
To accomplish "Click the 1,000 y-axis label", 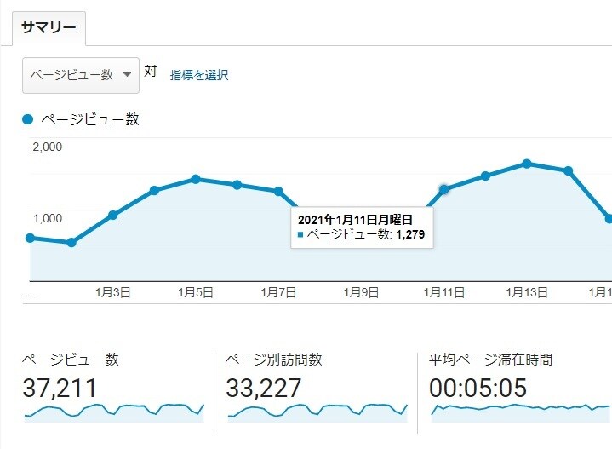I will click(x=47, y=218).
